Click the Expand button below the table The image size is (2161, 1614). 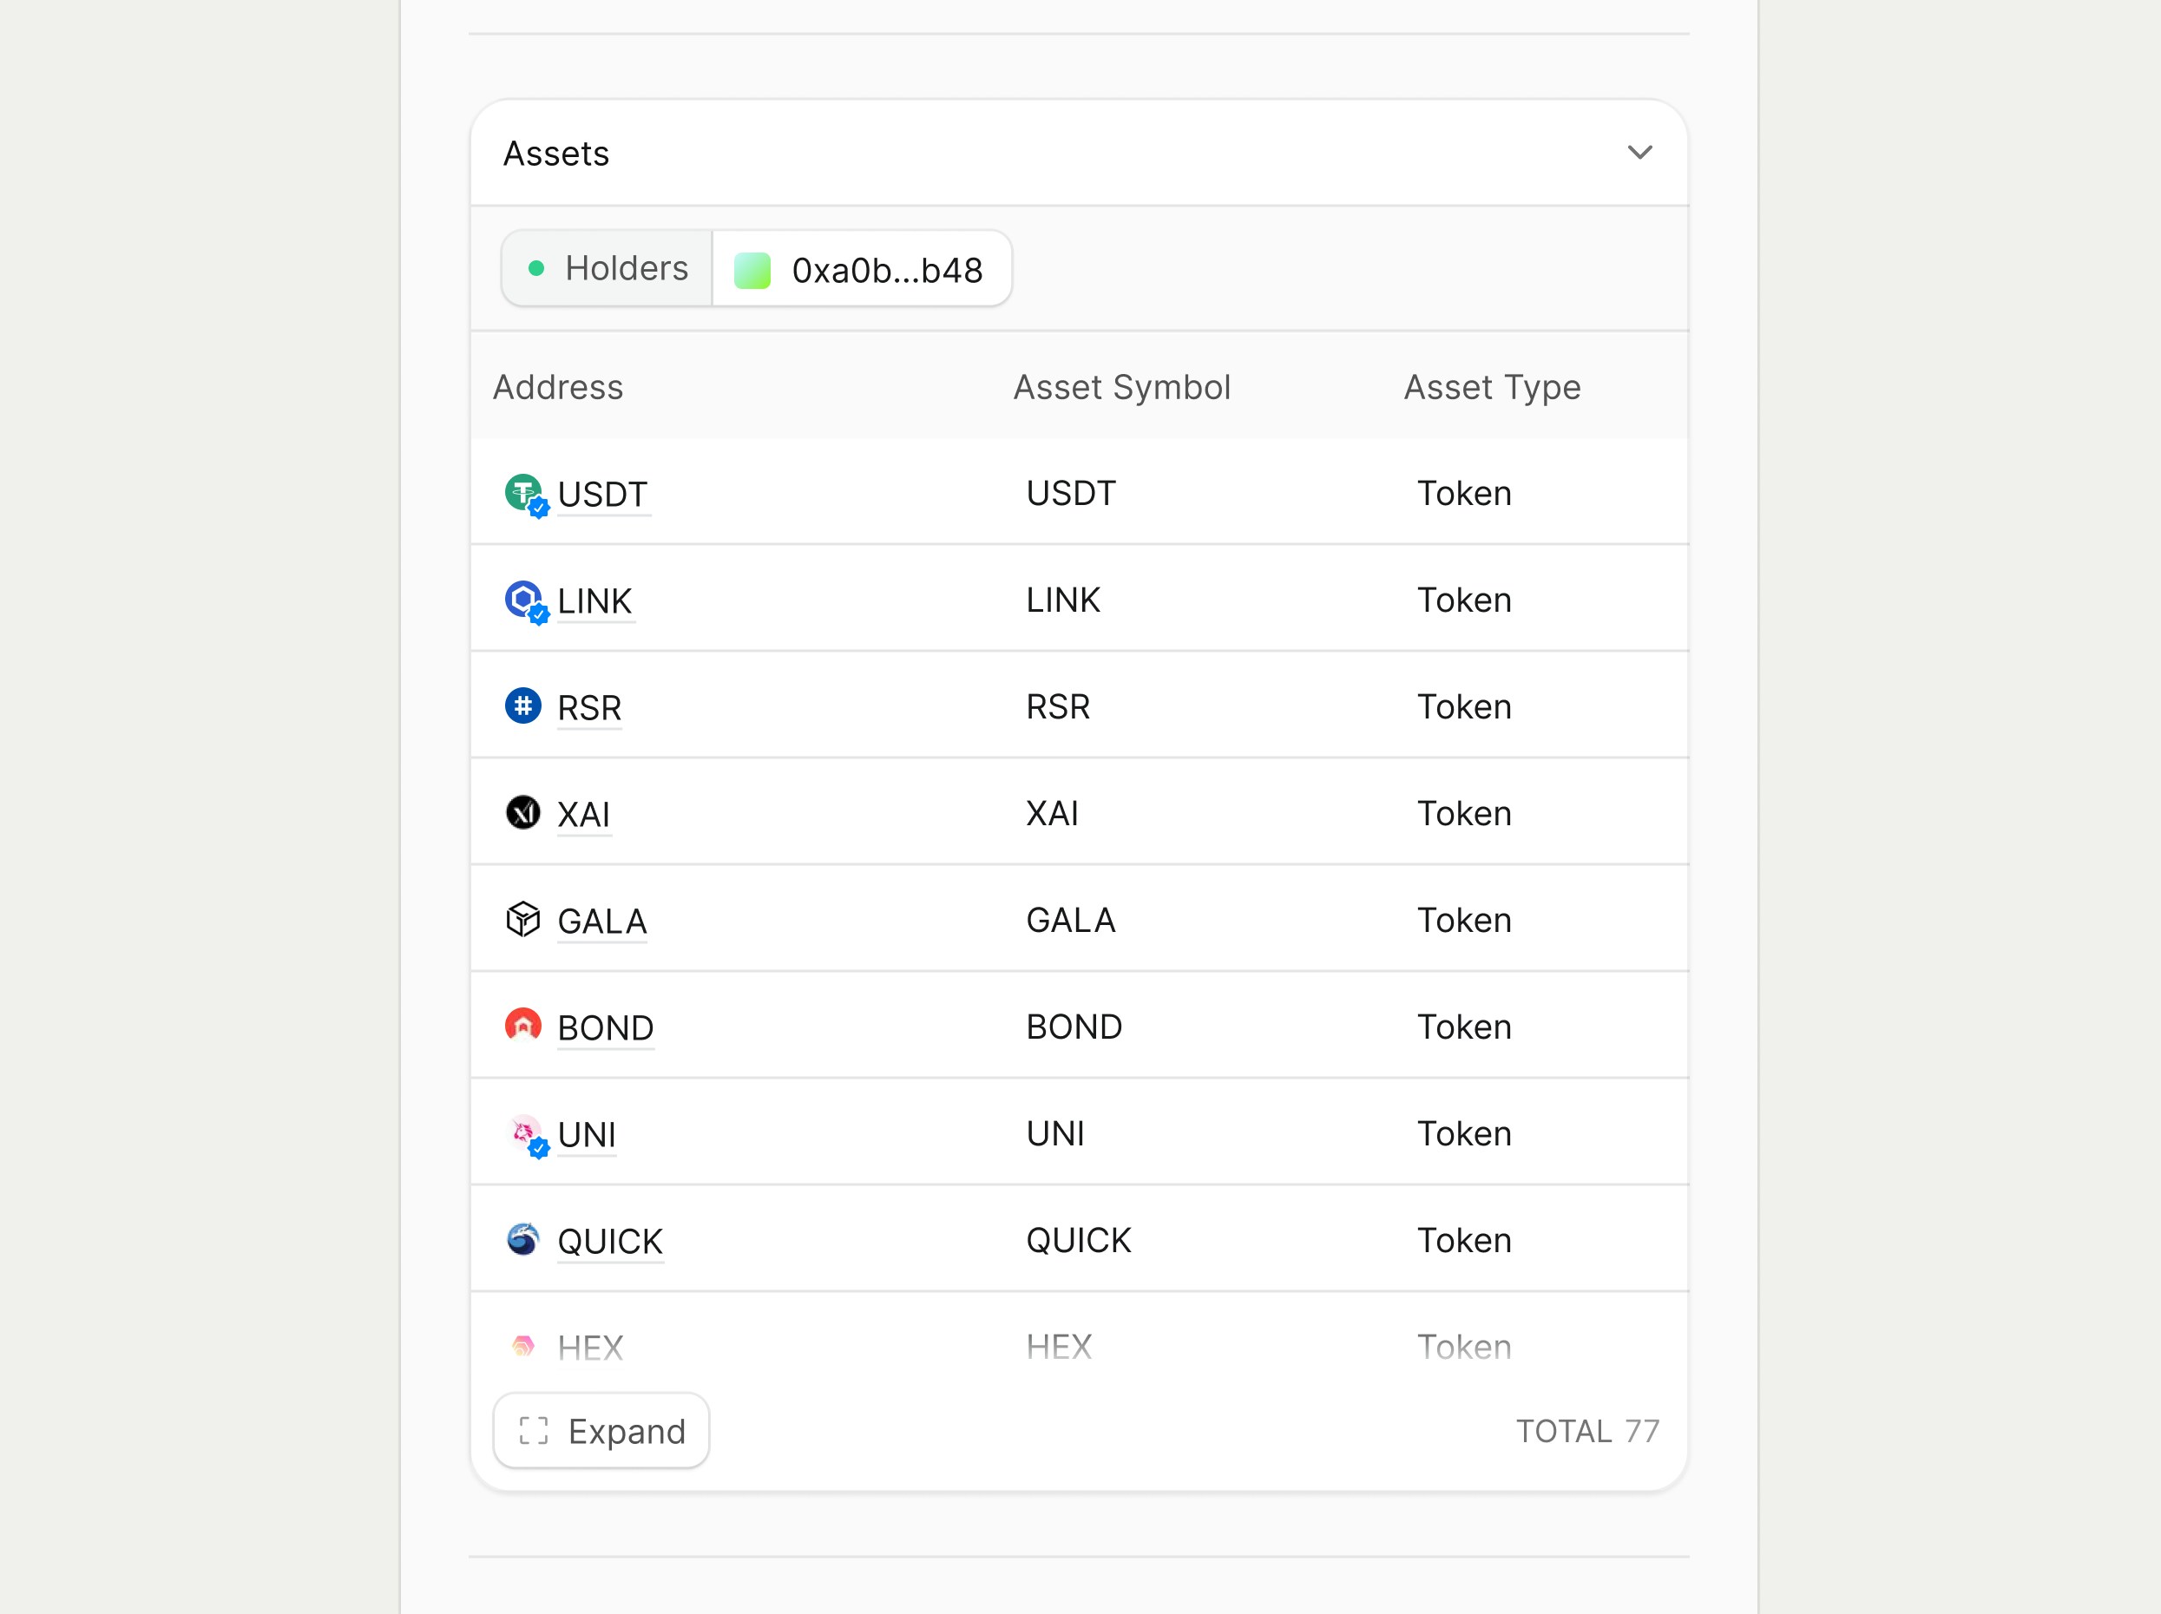tap(601, 1430)
